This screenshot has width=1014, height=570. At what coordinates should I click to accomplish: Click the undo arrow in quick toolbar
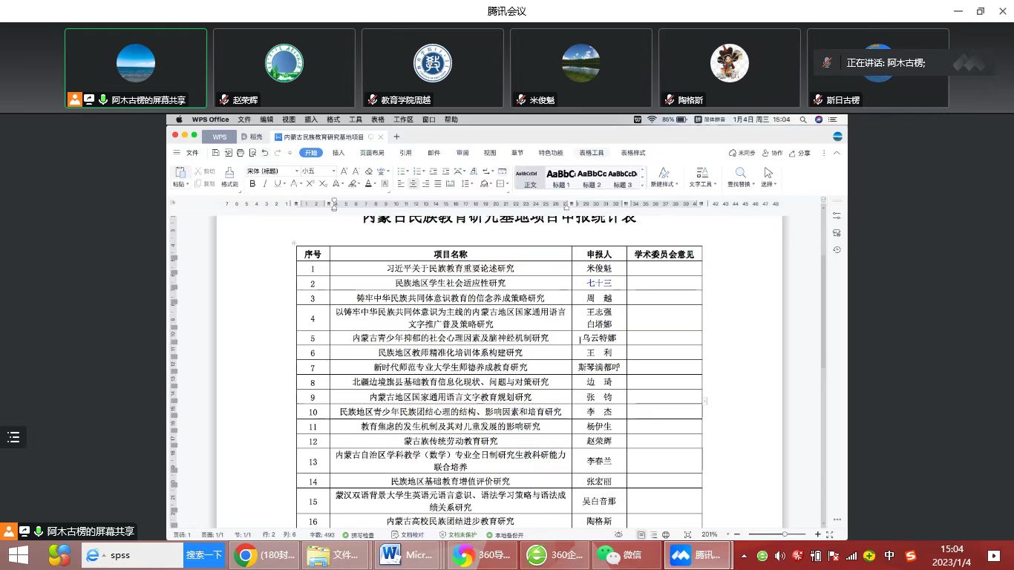[x=265, y=153]
